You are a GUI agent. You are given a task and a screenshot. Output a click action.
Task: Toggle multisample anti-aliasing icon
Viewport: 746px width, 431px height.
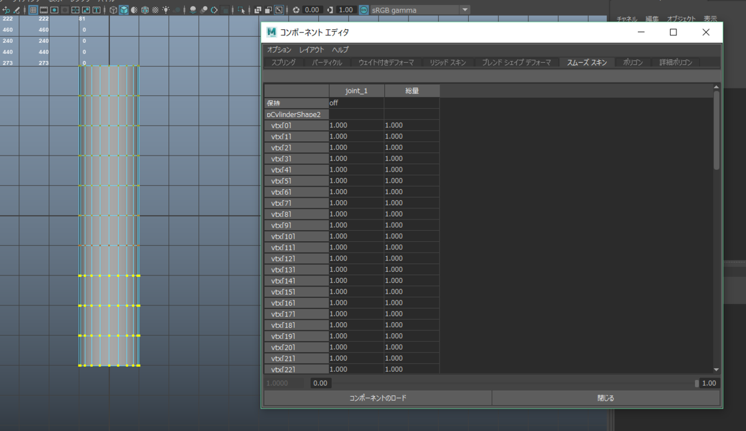tap(214, 10)
